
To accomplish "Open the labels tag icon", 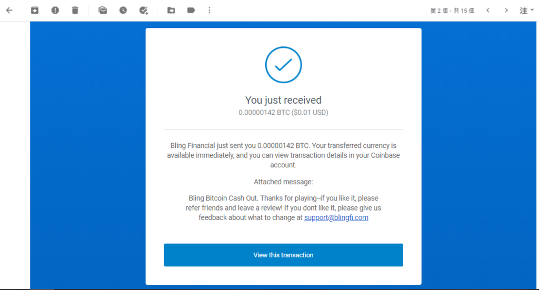I will click(191, 11).
